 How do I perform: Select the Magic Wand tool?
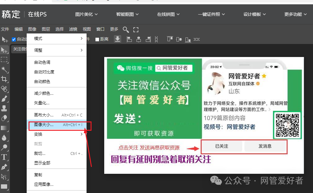4,69
